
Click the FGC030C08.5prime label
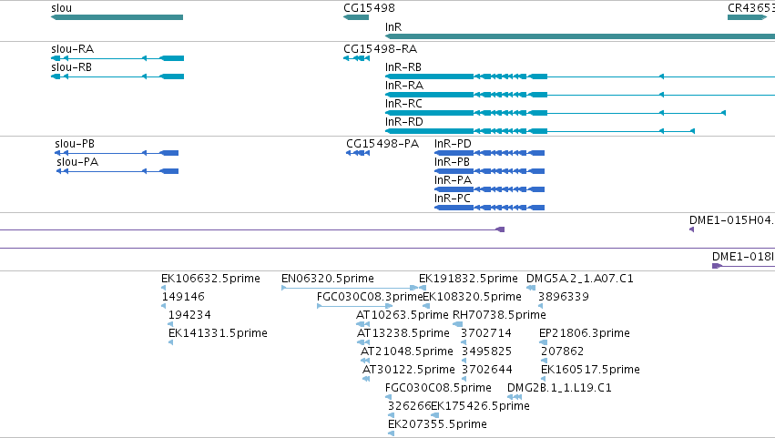tap(438, 388)
